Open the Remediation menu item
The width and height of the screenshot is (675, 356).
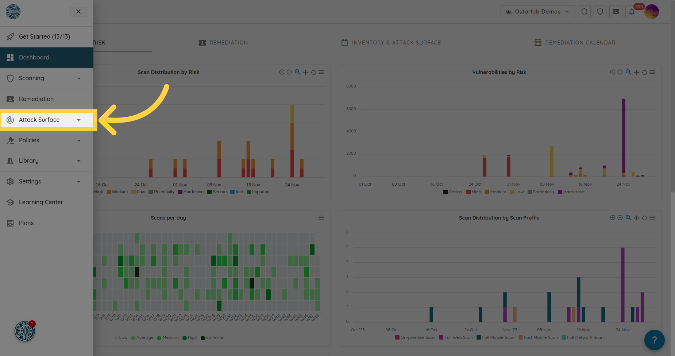click(47, 99)
